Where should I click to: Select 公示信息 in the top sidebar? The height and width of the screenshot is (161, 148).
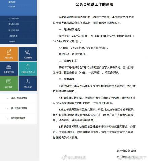[x=12, y=6]
